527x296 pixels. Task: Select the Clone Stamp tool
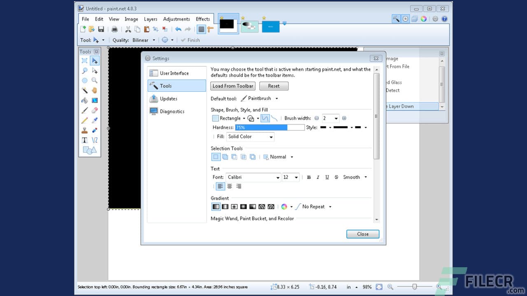click(x=85, y=129)
